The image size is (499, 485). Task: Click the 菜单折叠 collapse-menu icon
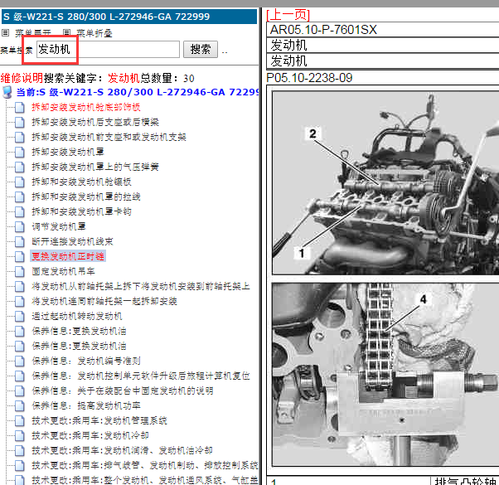66,32
